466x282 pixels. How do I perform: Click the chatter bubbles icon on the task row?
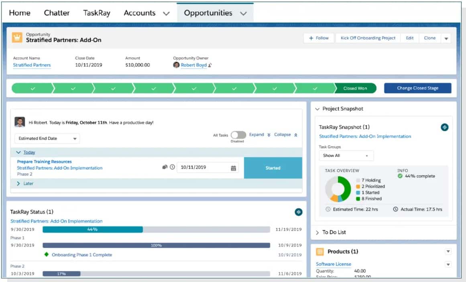165,167
